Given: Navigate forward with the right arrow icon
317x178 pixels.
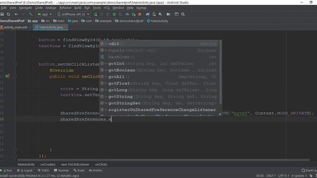Looking at the screenshot, I should pos(23,14).
